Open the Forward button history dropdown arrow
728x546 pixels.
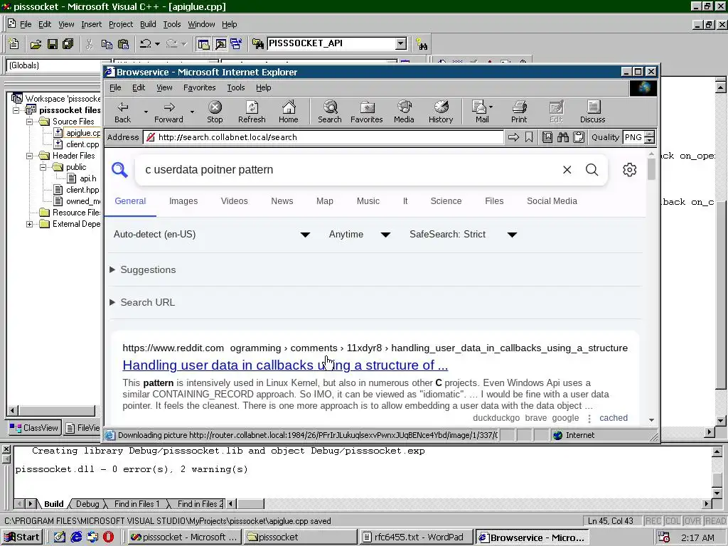coord(192,112)
